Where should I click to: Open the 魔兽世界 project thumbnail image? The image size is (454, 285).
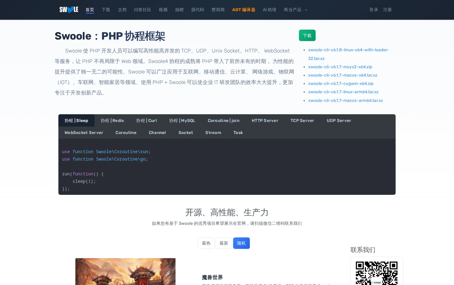pos(125,271)
